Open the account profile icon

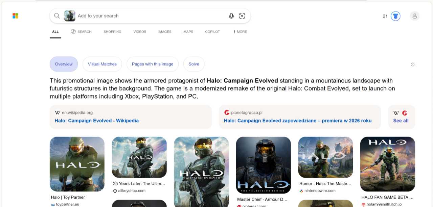pyautogui.click(x=415, y=16)
